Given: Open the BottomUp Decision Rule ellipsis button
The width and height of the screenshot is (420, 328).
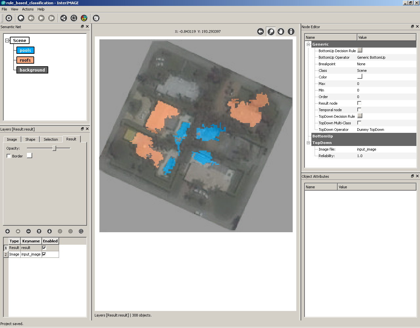Looking at the screenshot, I should [360, 51].
